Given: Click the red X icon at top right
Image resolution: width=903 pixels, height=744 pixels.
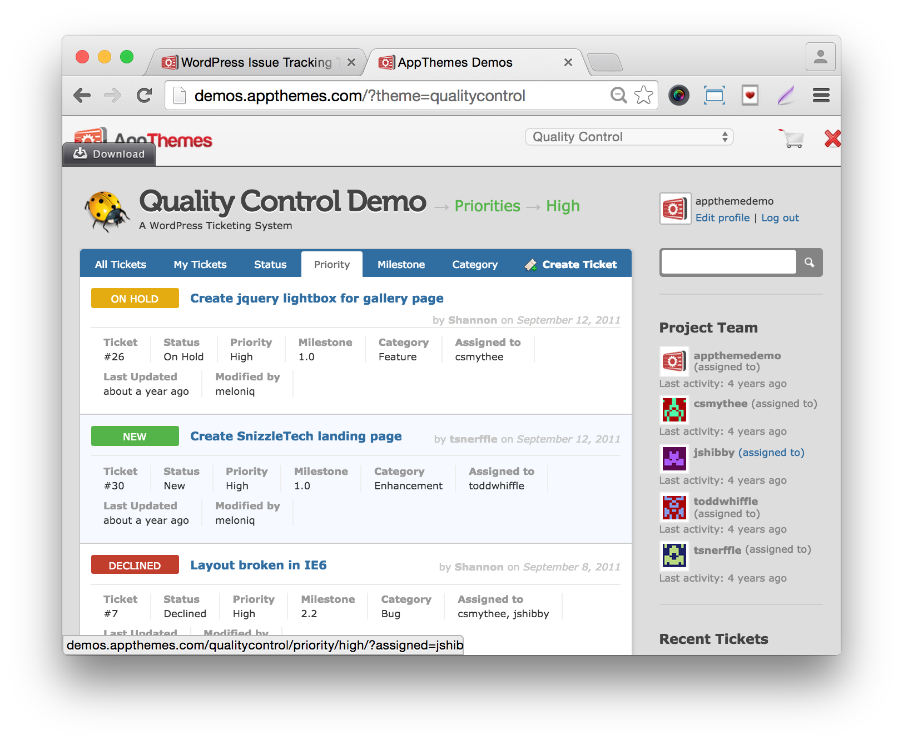Looking at the screenshot, I should [x=832, y=139].
